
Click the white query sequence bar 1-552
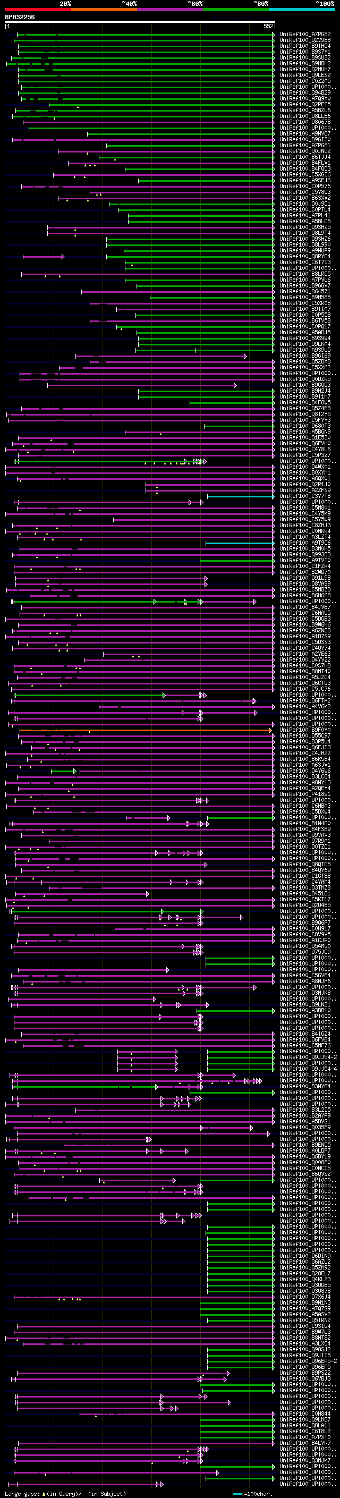point(140,22)
